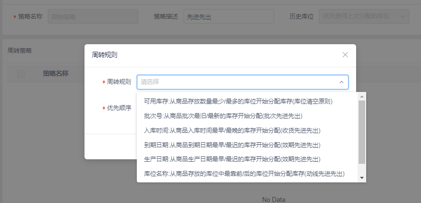Viewport: 421px width, 203px height.
Task: Choose the 可用库存 allocation rule option
Action: [x=248, y=101]
